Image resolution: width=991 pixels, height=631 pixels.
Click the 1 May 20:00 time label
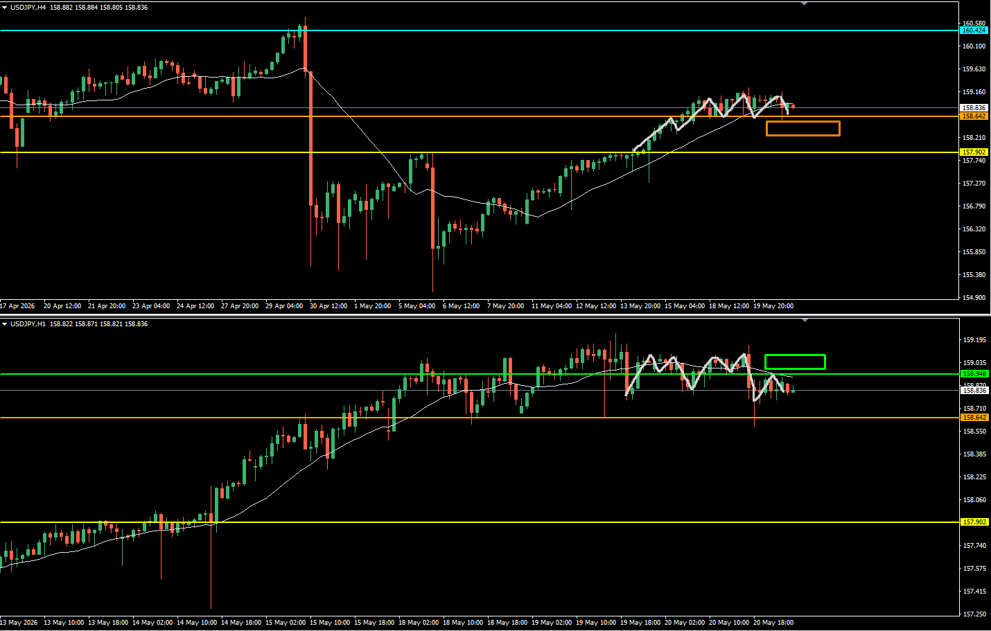pos(373,306)
